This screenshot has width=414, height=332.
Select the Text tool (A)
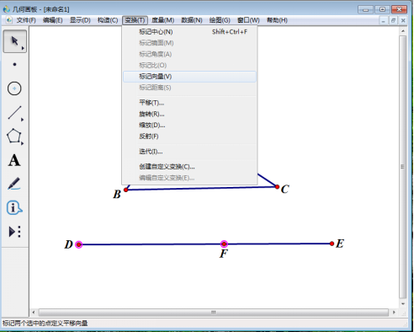[14, 160]
